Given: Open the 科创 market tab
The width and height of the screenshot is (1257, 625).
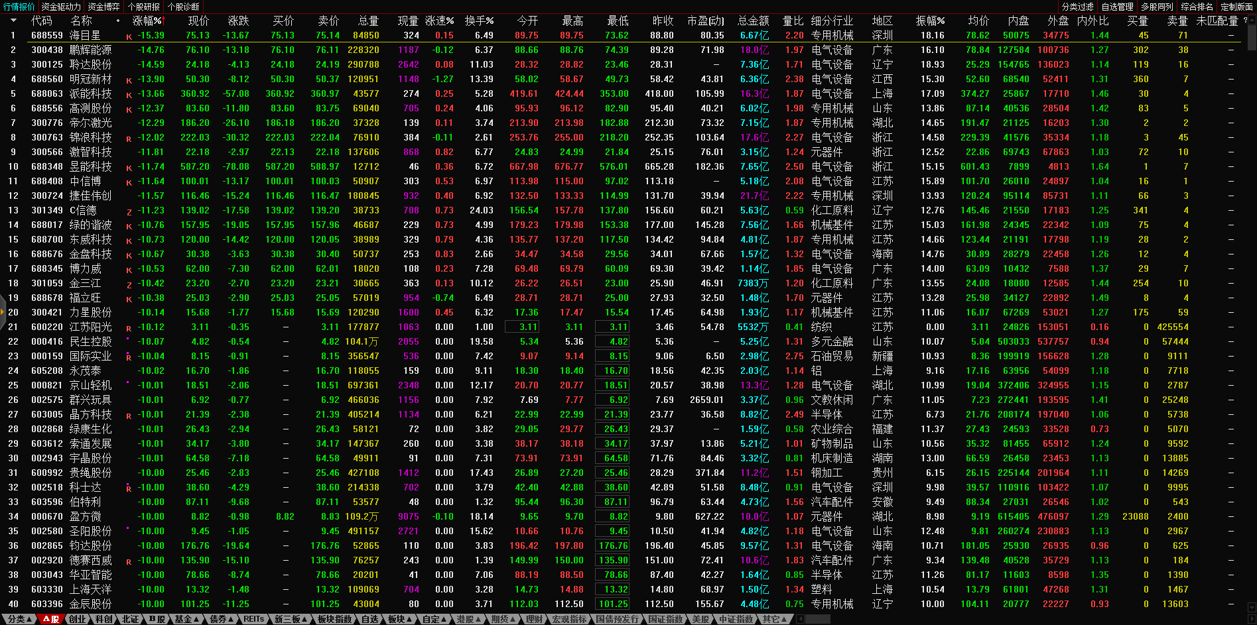Looking at the screenshot, I should coord(103,619).
